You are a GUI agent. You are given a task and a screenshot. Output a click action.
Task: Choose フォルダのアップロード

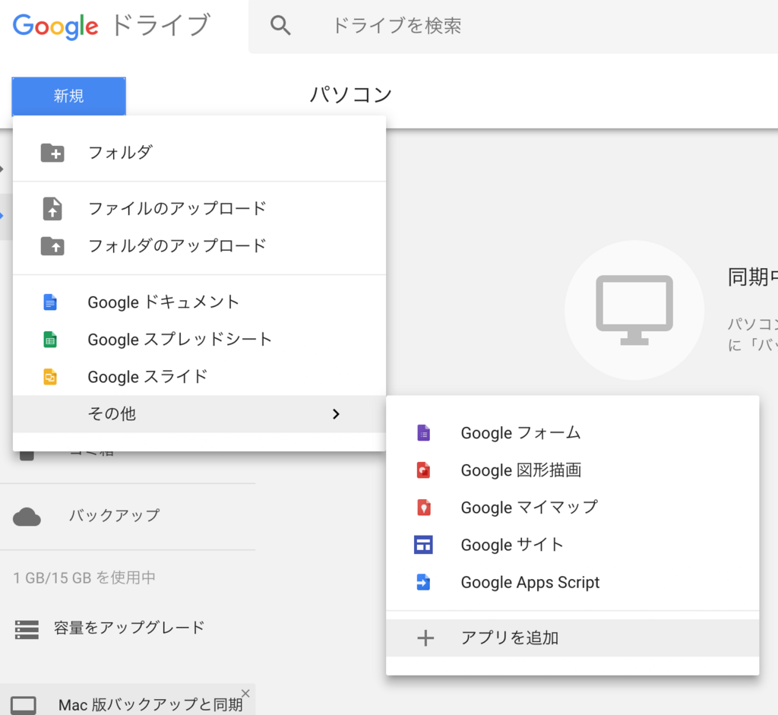click(199, 245)
